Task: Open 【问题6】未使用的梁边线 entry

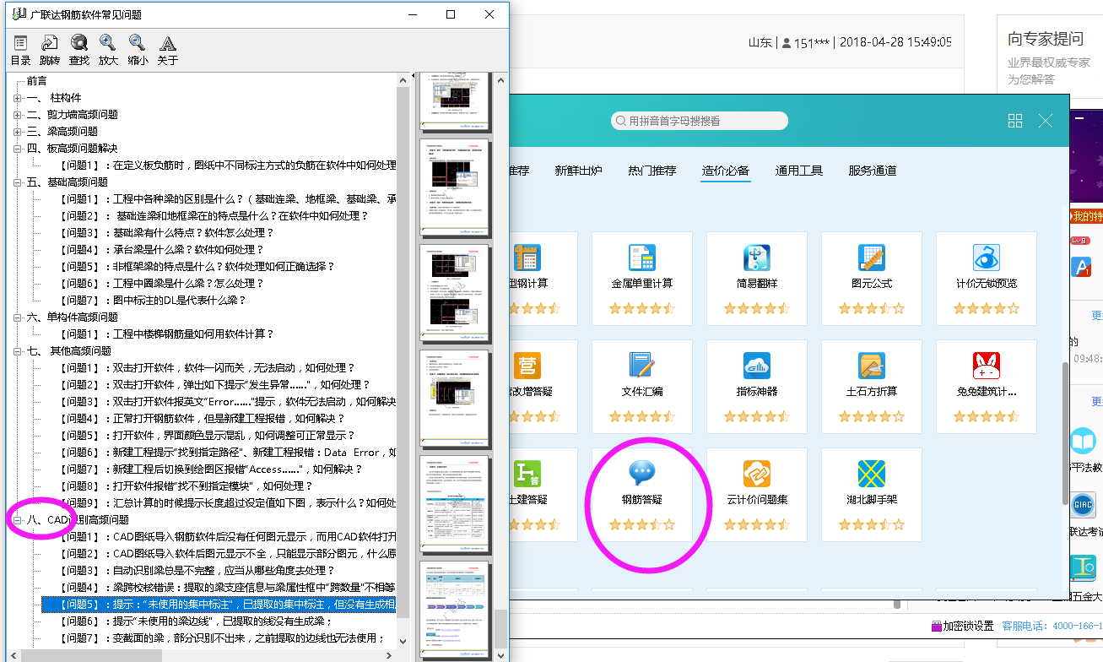Action: click(196, 621)
